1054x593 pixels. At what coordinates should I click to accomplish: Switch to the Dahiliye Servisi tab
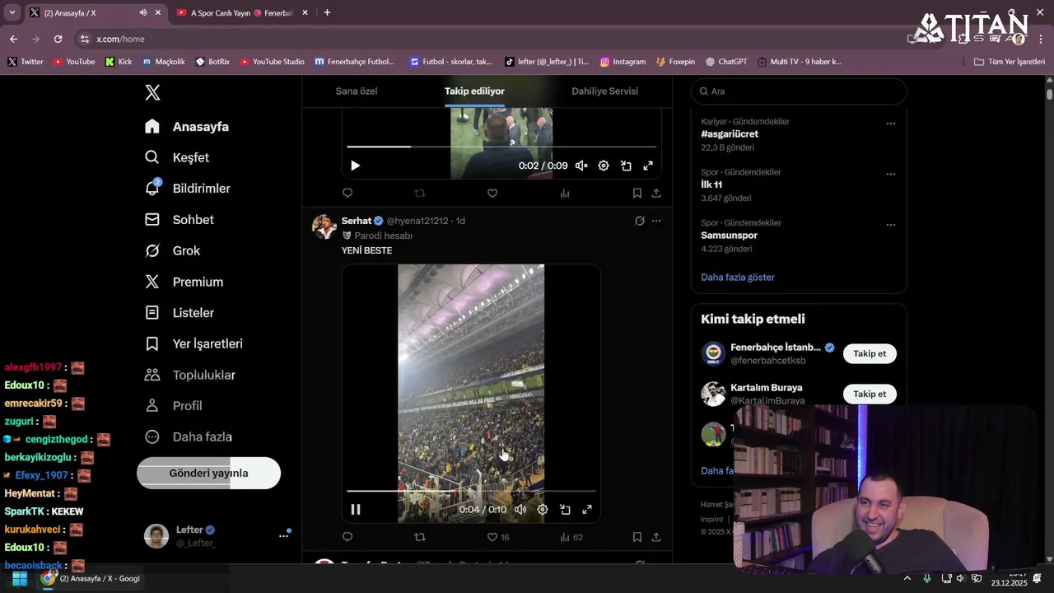(x=604, y=91)
